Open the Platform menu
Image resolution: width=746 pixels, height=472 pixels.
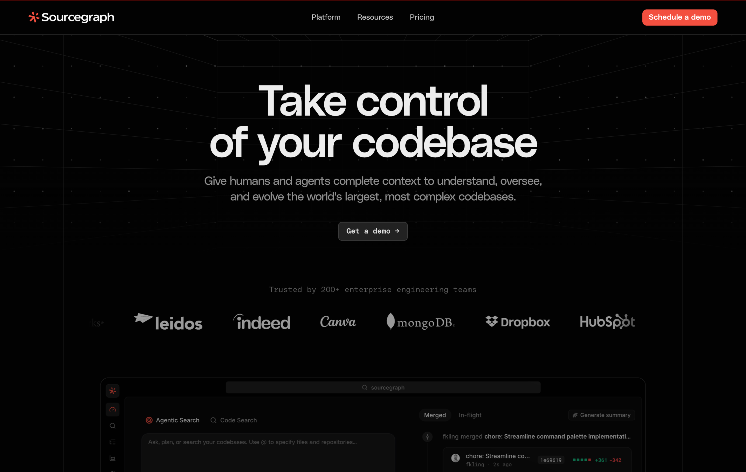[x=326, y=17]
